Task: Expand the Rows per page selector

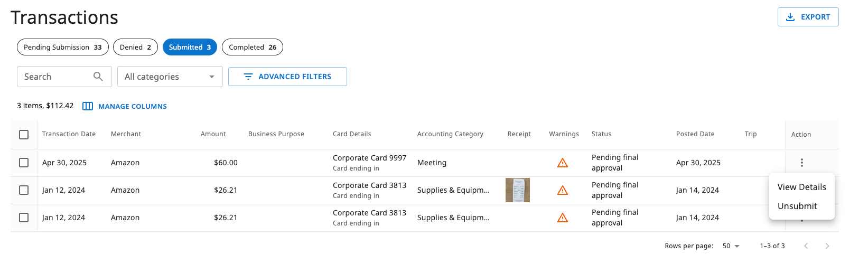Action: (x=731, y=246)
